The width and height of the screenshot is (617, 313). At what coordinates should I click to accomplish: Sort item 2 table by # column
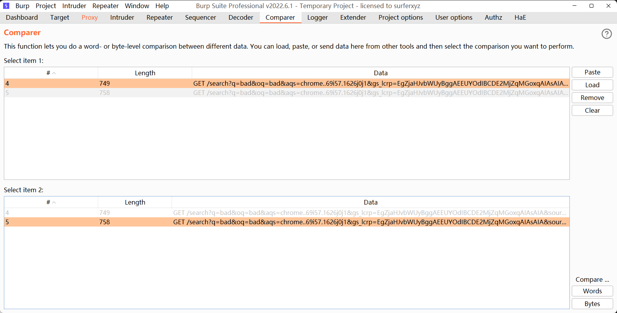pos(51,202)
